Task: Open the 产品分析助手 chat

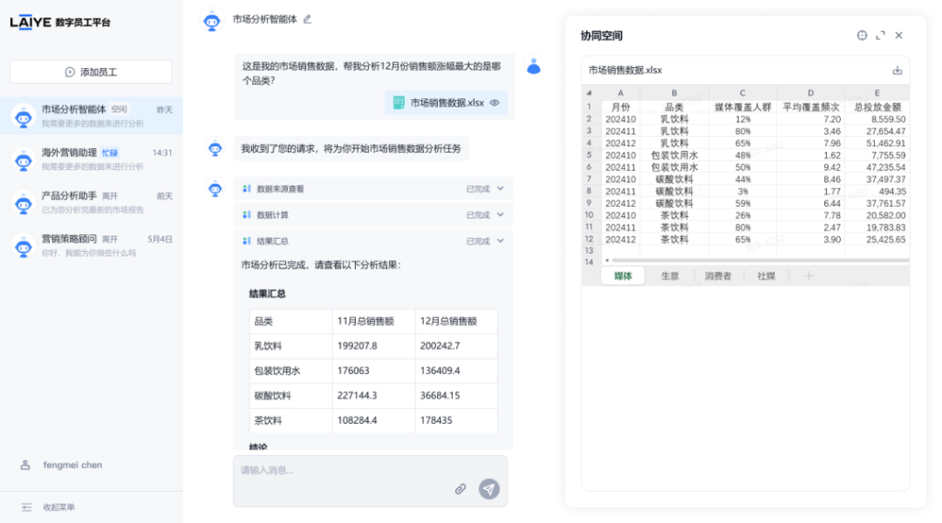Action: (x=91, y=202)
